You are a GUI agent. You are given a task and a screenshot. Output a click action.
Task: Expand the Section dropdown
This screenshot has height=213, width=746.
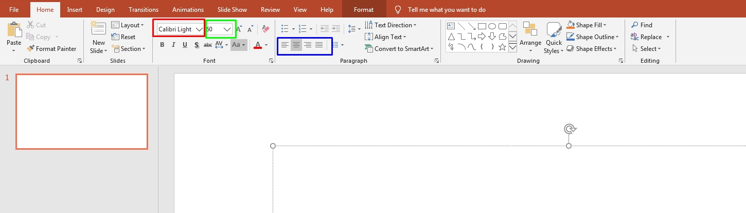(x=129, y=49)
